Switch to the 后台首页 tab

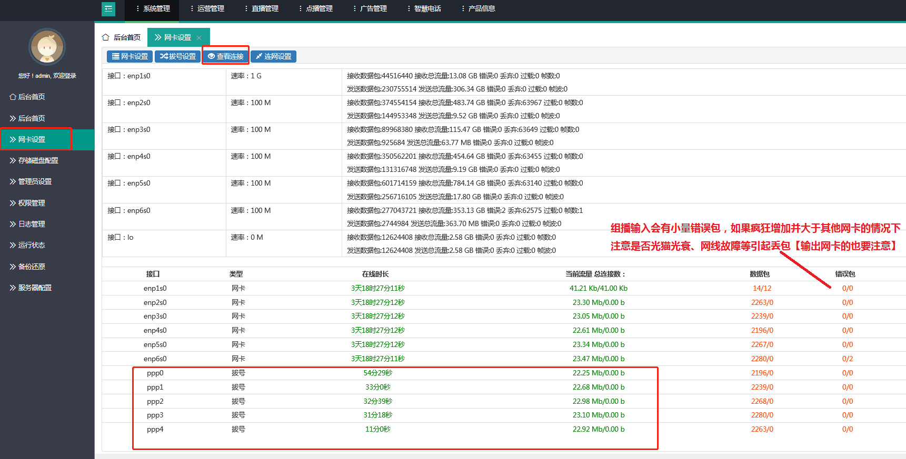pyautogui.click(x=127, y=37)
